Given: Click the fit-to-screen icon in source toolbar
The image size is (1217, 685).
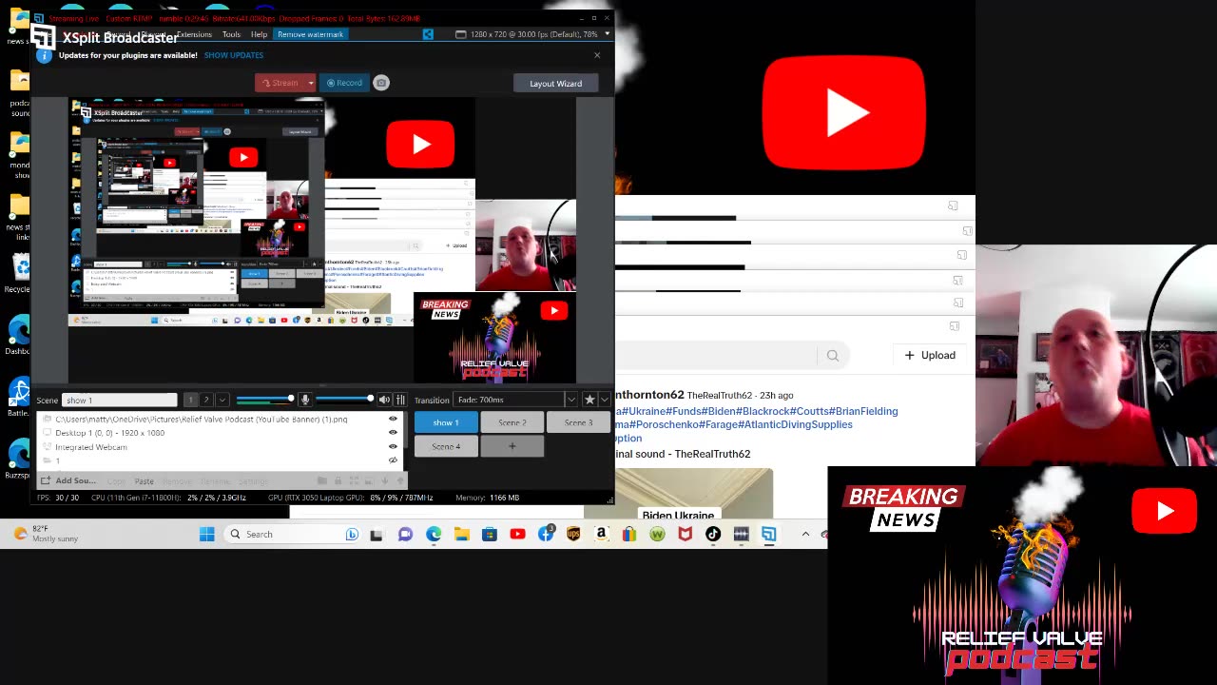Looking at the screenshot, I should (x=354, y=480).
